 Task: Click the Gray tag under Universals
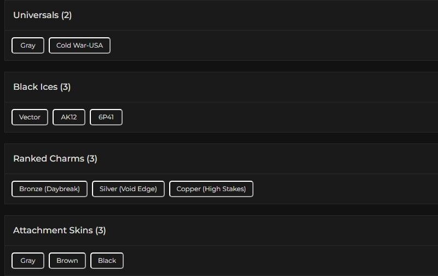coord(28,45)
